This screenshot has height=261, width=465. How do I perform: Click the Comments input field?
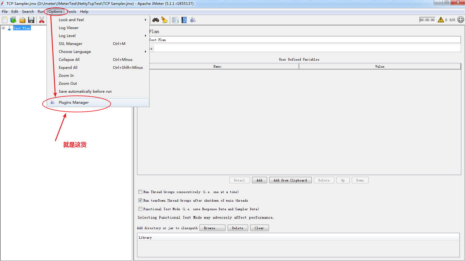(307, 48)
